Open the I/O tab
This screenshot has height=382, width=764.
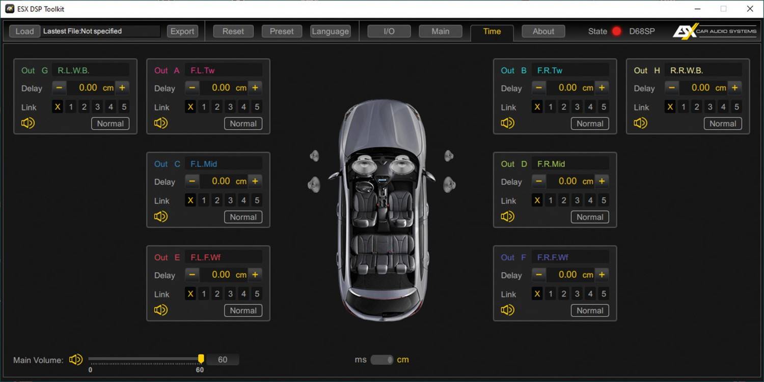coord(389,31)
